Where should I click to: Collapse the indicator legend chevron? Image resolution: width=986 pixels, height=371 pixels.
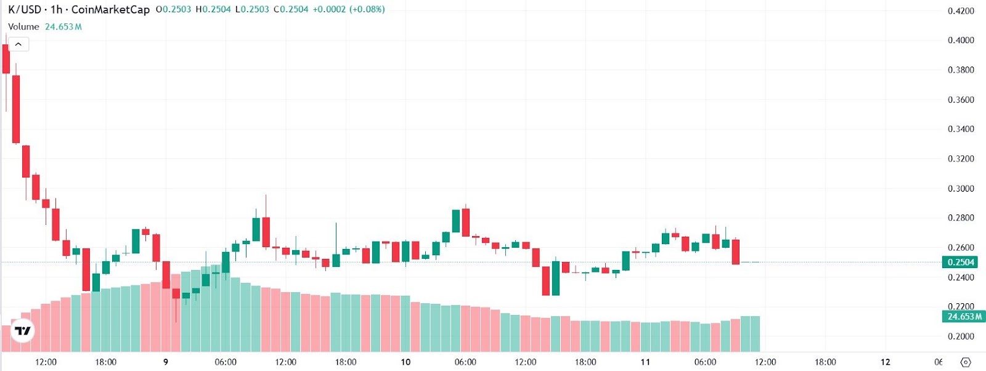tap(18, 44)
